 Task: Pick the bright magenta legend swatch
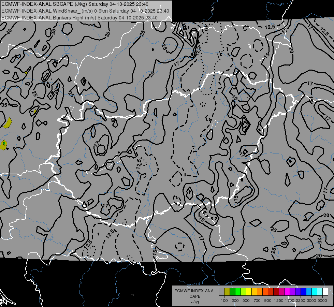287,292
